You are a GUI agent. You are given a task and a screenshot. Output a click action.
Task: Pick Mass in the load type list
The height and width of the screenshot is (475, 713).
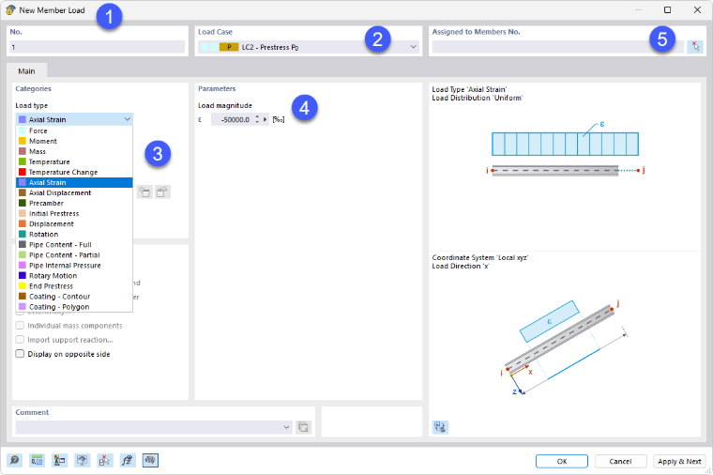point(74,151)
